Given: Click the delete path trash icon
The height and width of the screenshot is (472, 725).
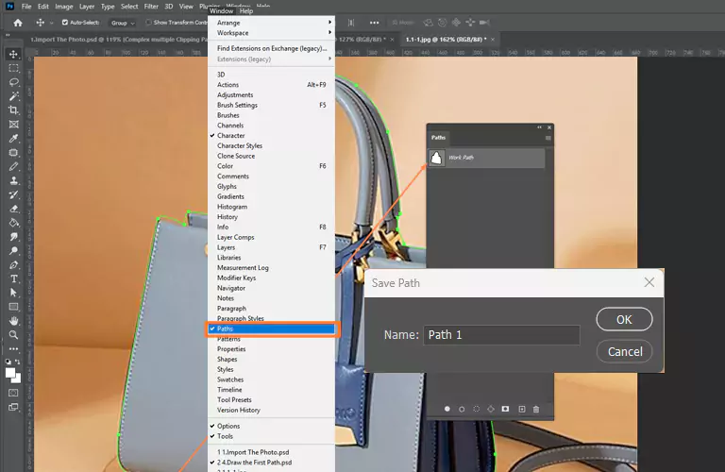Looking at the screenshot, I should (536, 409).
